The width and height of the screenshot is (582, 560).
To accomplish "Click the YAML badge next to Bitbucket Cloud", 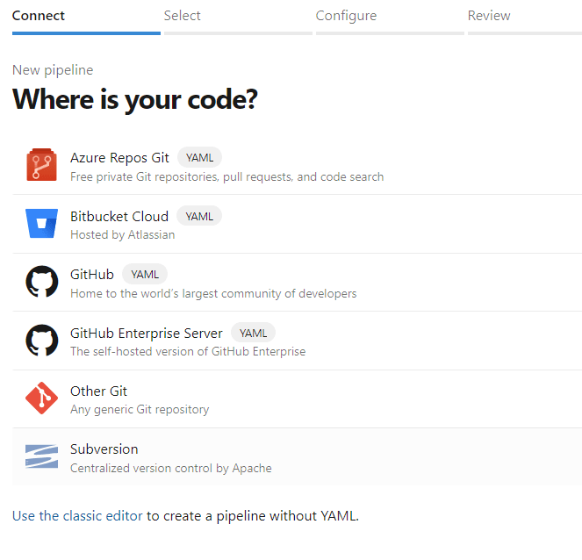I will point(199,216).
